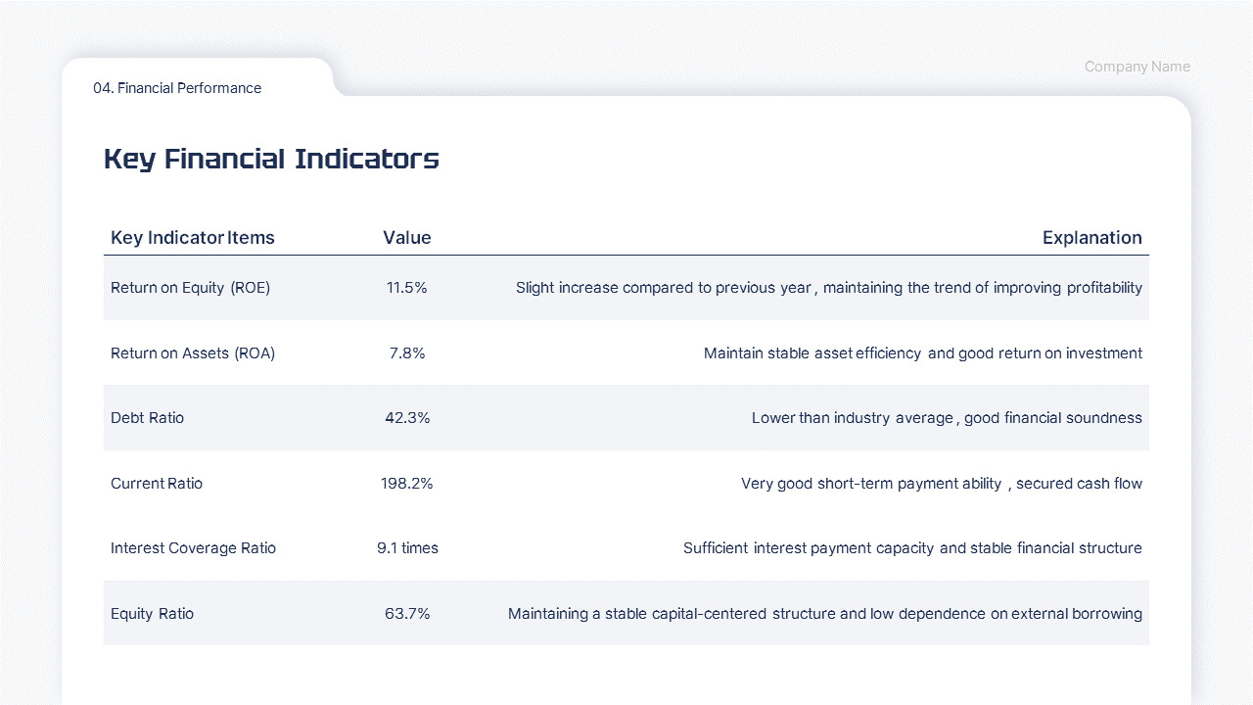Select the "Current Ratio" row label
This screenshot has height=705, width=1253.
pyautogui.click(x=157, y=484)
